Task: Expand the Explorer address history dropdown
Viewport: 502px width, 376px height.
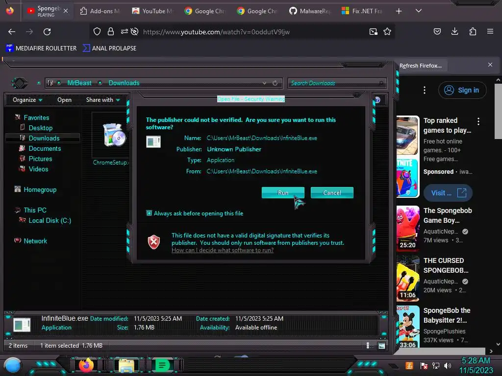Action: 264,83
